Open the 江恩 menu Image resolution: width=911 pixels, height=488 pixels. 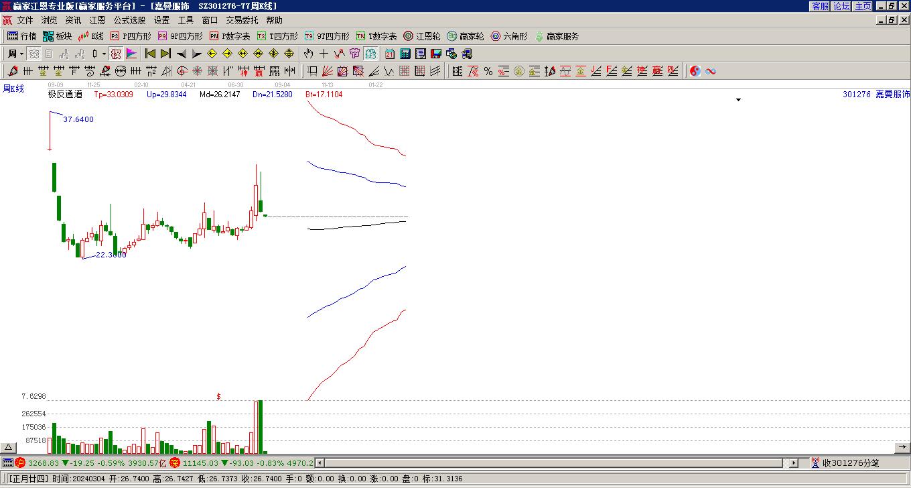pyautogui.click(x=97, y=20)
